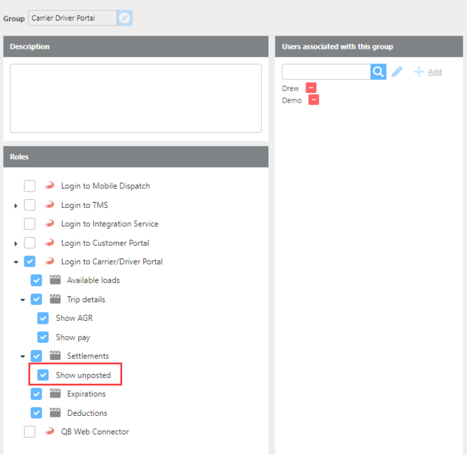Click the pencil edit icon beside user search

pos(397,72)
